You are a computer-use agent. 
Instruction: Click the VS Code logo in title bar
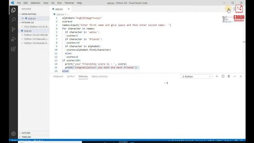pos(12,3)
